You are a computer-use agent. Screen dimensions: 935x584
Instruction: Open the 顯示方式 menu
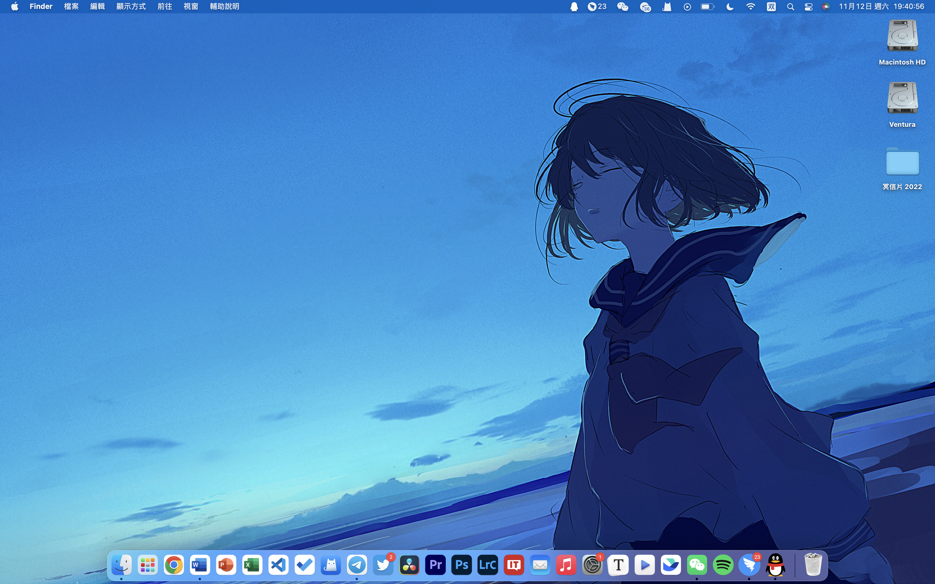[x=131, y=6]
